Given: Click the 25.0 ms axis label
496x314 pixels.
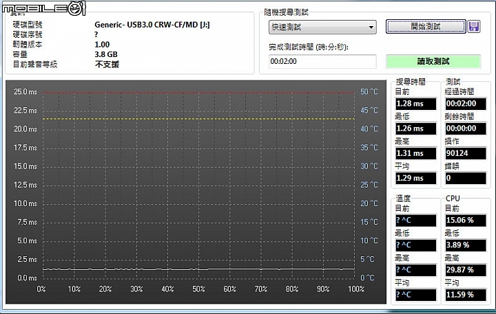Looking at the screenshot, I should point(25,92).
